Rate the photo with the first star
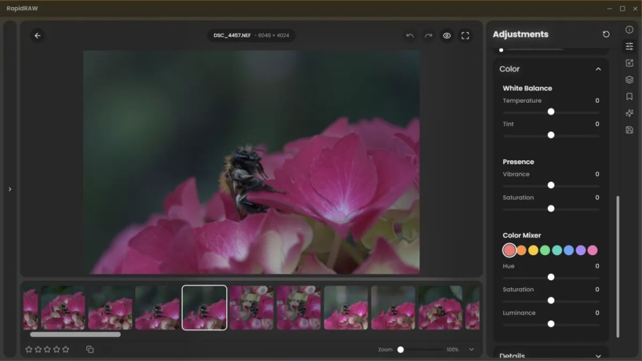Screen dimensions: 642x361 pyautogui.click(x=29, y=349)
